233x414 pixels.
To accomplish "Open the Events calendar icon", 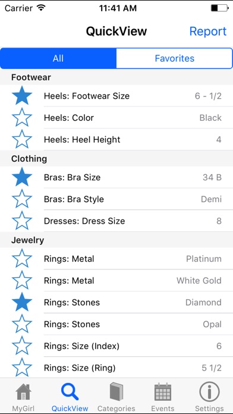I will (162, 392).
